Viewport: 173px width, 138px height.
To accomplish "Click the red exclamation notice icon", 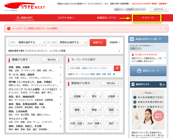I will 9,28.
